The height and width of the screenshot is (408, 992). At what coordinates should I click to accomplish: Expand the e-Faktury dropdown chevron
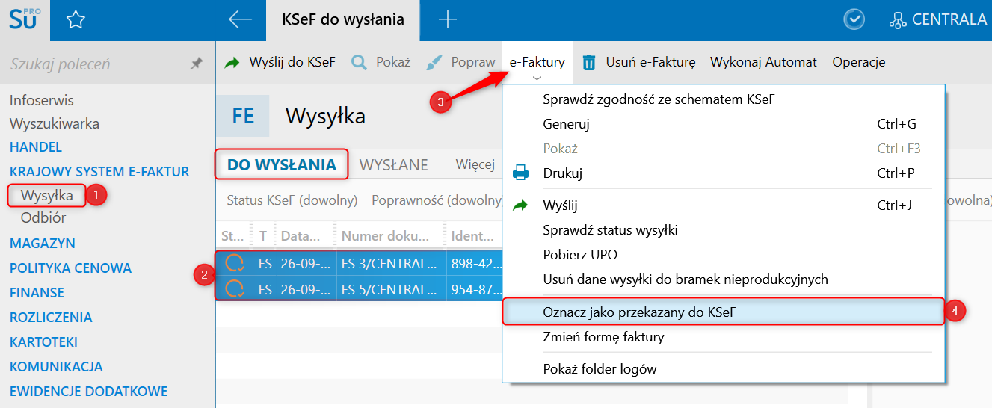point(537,77)
